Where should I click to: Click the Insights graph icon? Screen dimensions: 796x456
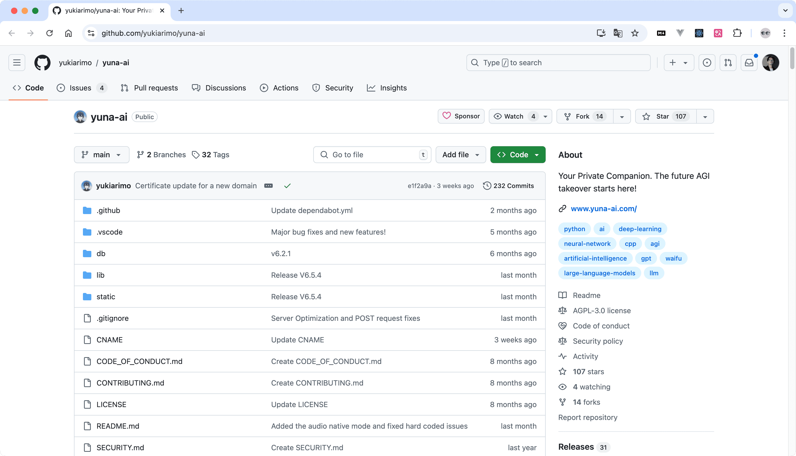[371, 87]
